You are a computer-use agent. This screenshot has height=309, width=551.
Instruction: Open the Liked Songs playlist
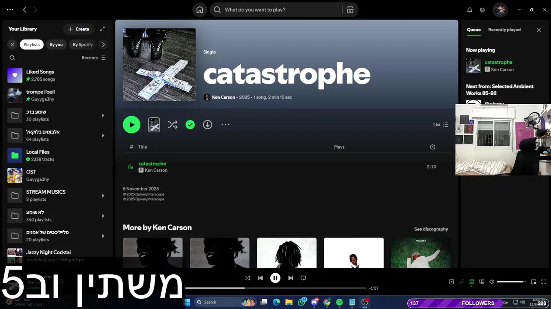pyautogui.click(x=56, y=75)
